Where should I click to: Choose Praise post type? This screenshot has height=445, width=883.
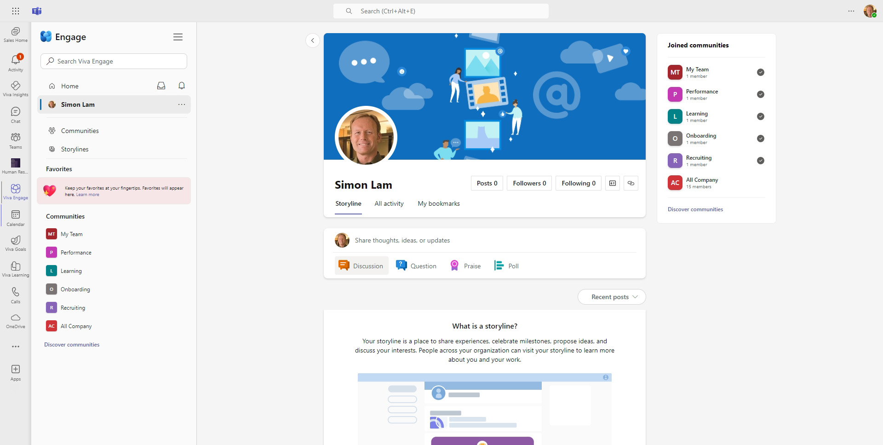(465, 266)
